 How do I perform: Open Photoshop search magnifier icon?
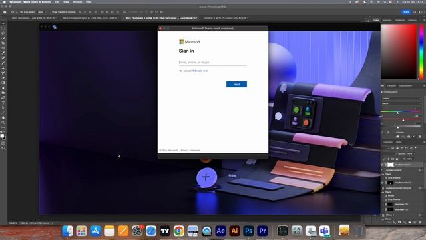point(415,12)
